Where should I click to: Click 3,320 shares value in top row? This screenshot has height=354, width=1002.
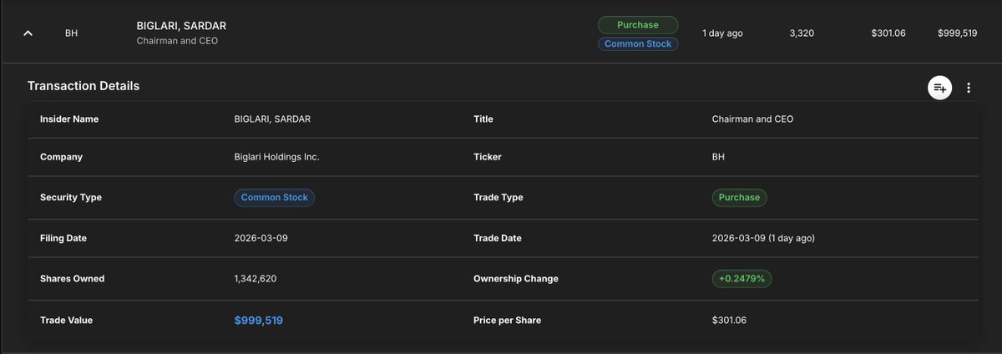click(802, 33)
